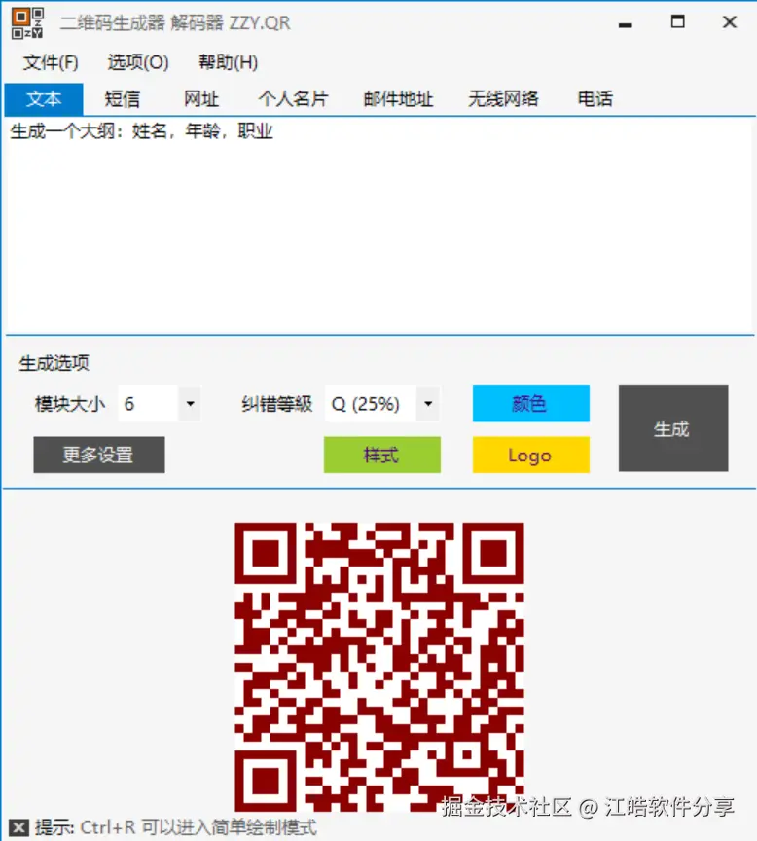757x841 pixels.
Task: Click the generated QR code image
Action: [x=379, y=667]
